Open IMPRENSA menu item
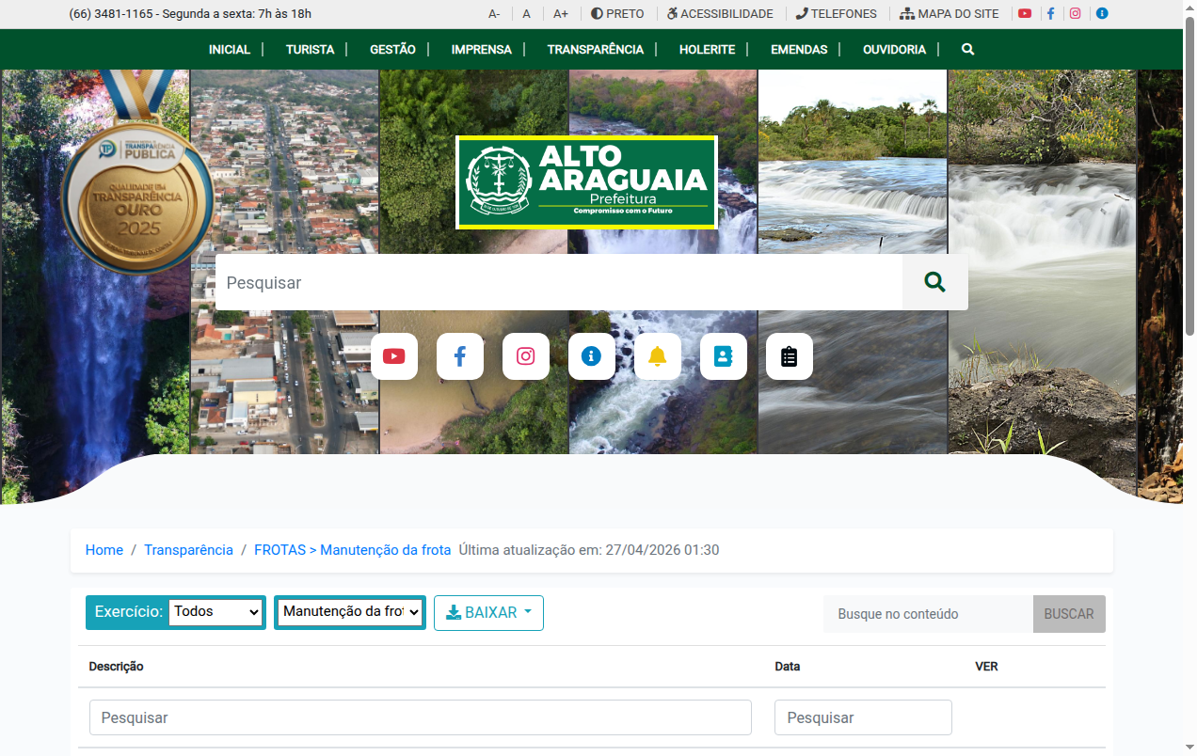Screen dimensions: 1197x756 coord(482,49)
